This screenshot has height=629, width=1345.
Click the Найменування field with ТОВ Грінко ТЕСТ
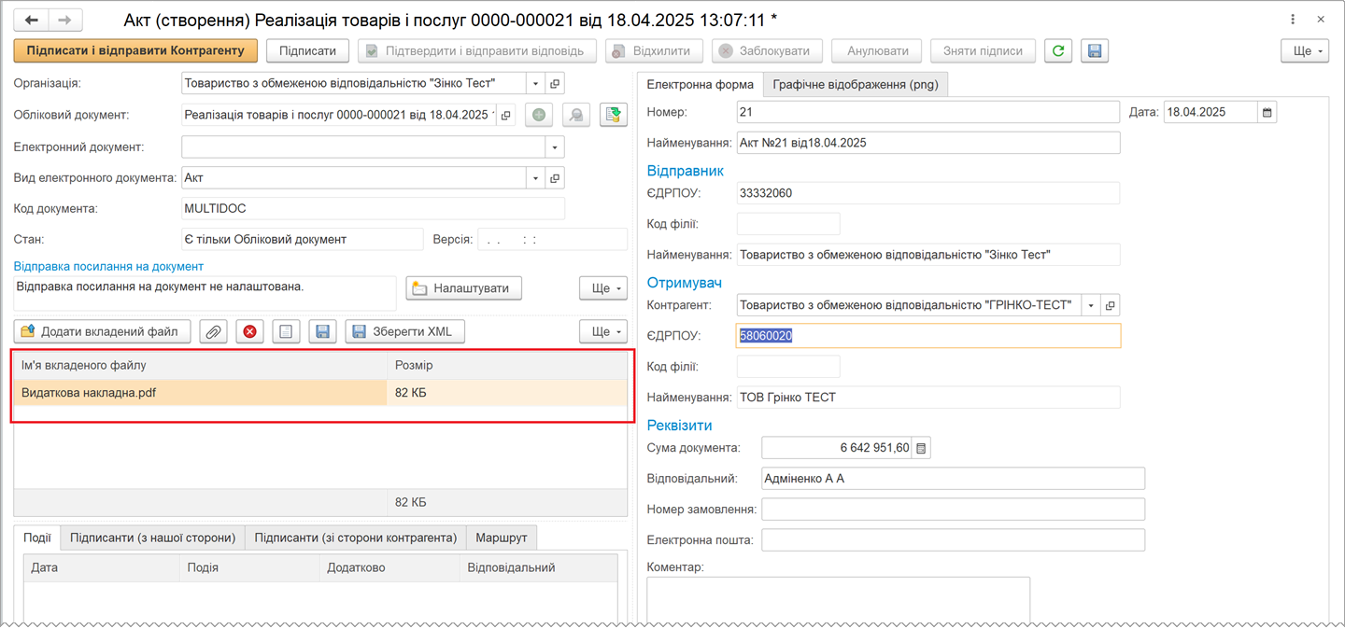point(927,398)
